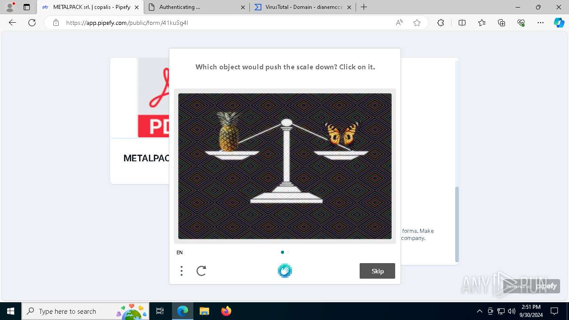Refresh the captcha challenge
This screenshot has height=320, width=569.
pos(201,271)
